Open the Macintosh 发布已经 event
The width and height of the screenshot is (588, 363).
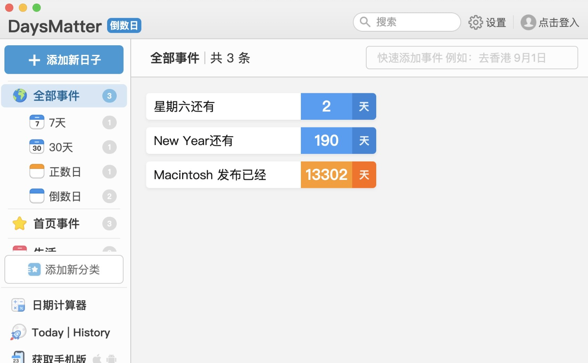pyautogui.click(x=261, y=175)
